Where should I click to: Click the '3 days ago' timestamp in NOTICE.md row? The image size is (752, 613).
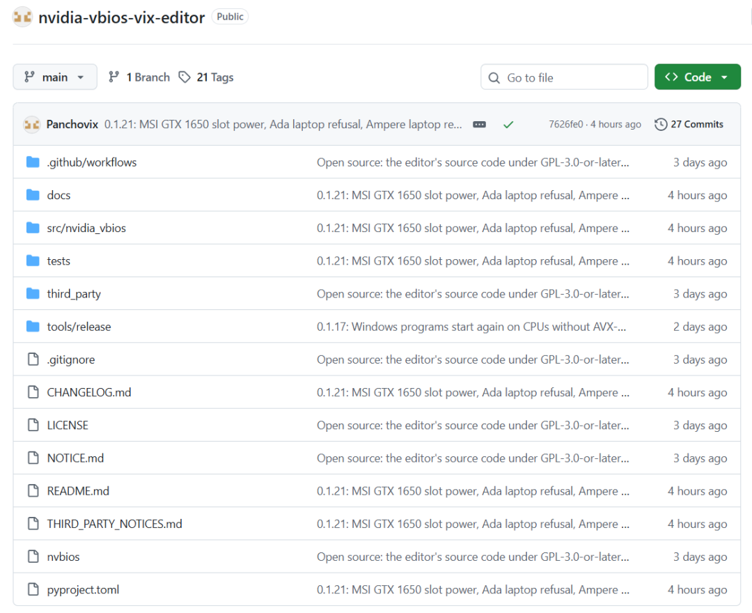pos(700,458)
